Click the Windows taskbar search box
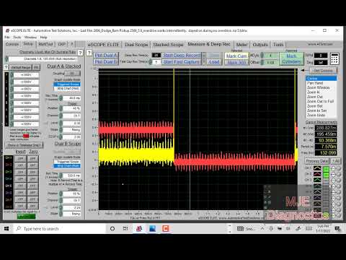346x260 pixels. click(x=60, y=228)
